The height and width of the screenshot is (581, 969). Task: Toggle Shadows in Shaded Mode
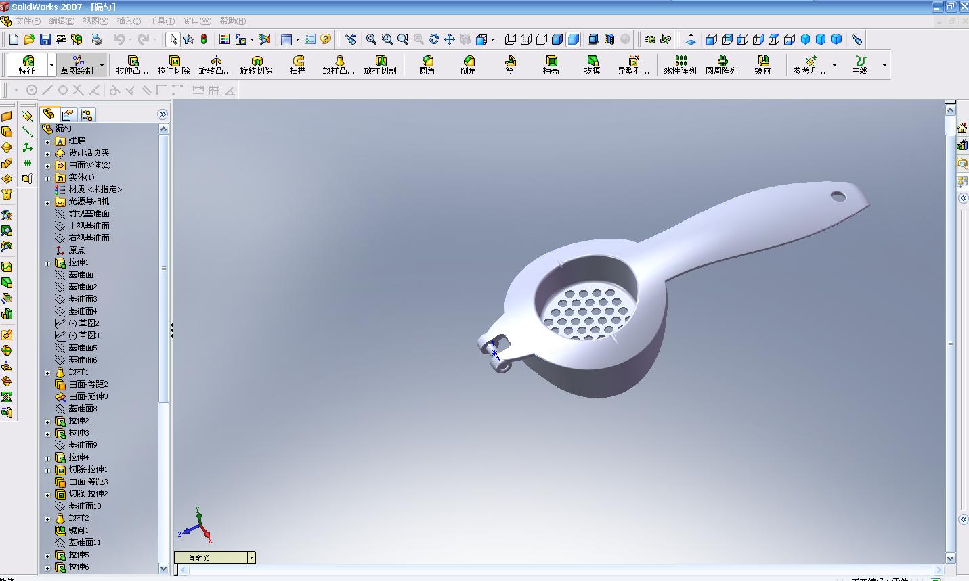point(593,39)
